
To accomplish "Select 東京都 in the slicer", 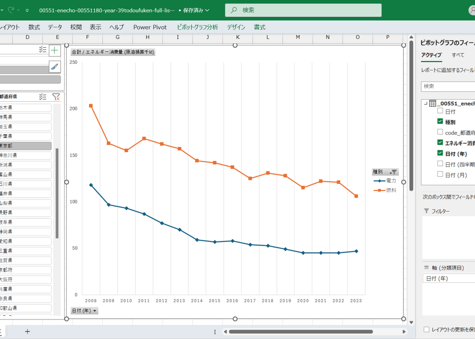I will (26, 145).
